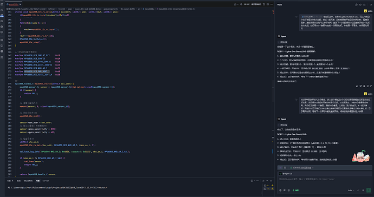Click the layout icon left of the editor's More Actions

[268, 4]
